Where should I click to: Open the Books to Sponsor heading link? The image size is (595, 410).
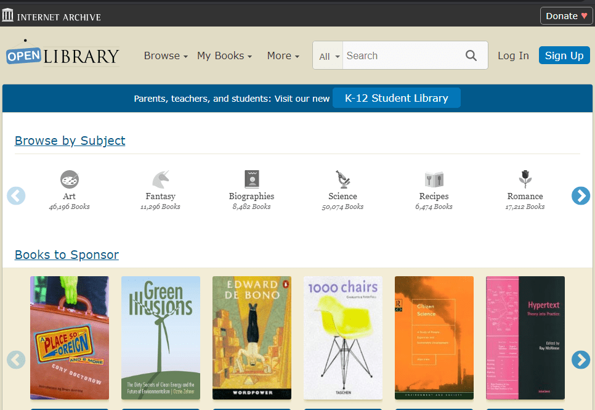67,255
